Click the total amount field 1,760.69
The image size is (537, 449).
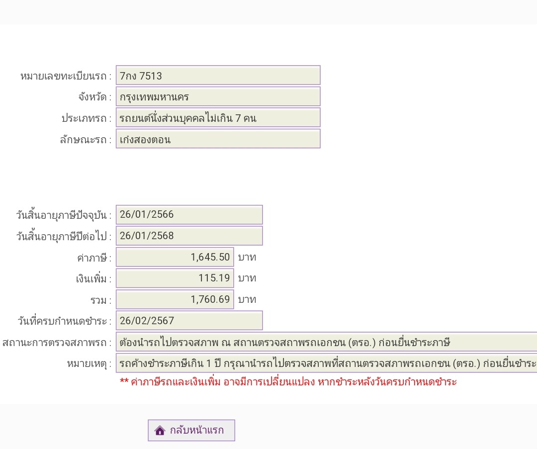[x=175, y=299]
